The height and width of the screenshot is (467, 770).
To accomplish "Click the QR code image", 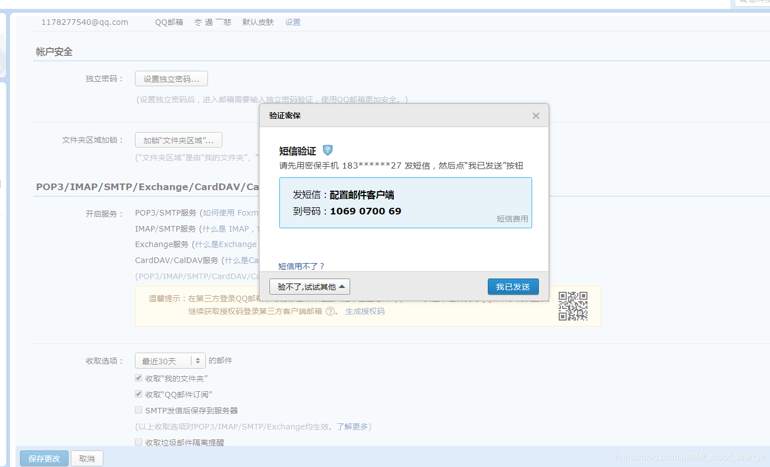I will (x=573, y=306).
